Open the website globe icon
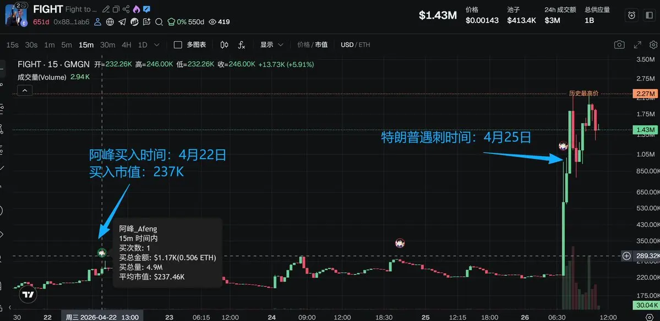Screen dimensions: 660x321 click(110, 22)
